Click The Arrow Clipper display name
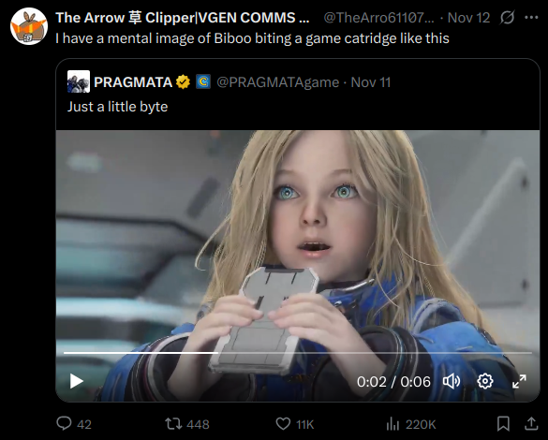The height and width of the screenshot is (440, 548). click(x=182, y=18)
